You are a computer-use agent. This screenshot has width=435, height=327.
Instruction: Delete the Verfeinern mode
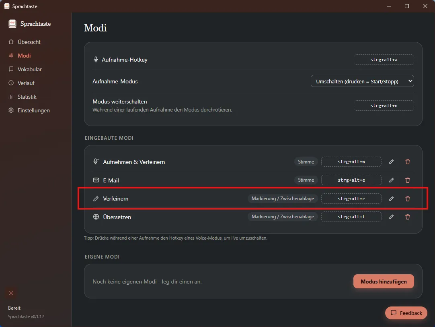(408, 199)
